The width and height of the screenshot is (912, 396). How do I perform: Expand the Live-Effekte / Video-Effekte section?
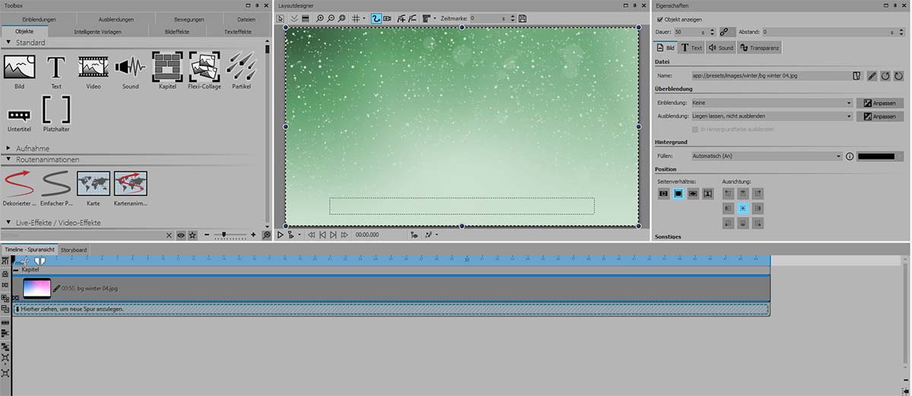click(8, 223)
